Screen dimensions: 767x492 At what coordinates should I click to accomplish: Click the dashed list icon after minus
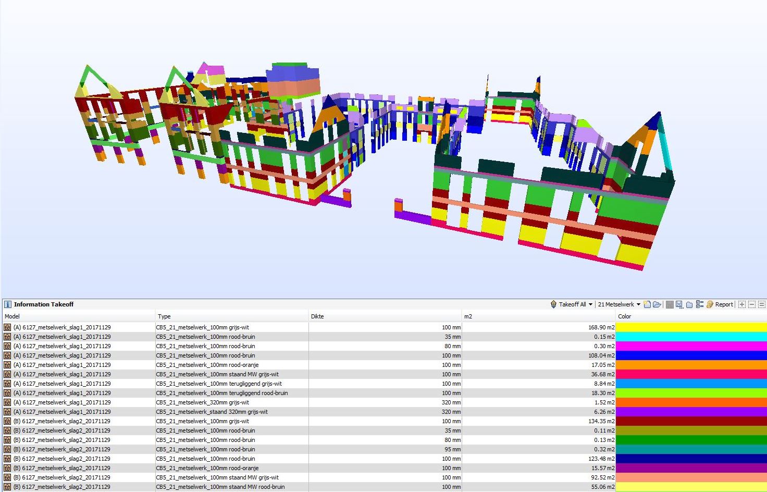tap(762, 304)
